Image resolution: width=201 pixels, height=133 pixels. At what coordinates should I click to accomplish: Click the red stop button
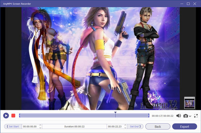tap(13, 116)
